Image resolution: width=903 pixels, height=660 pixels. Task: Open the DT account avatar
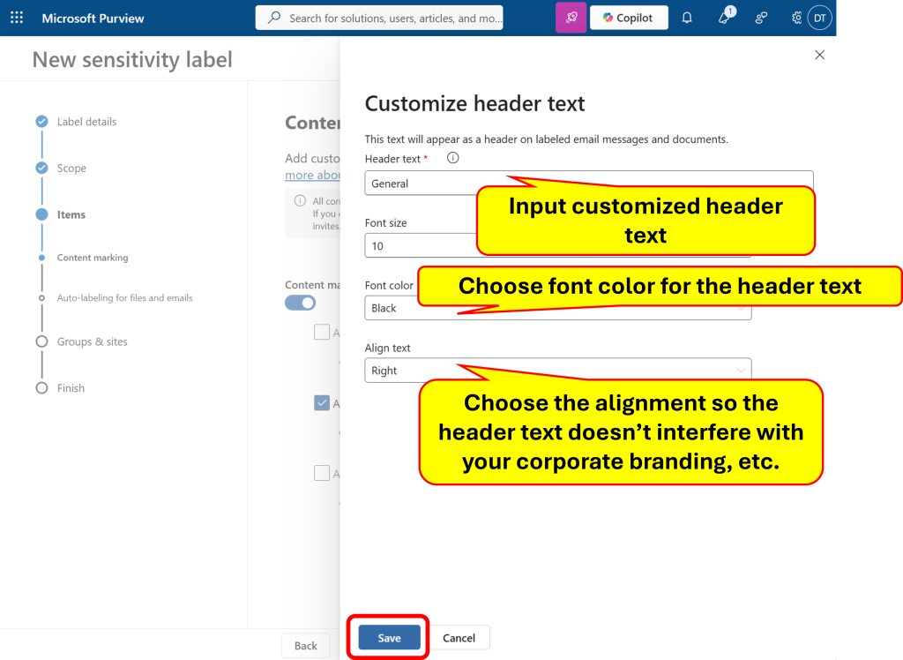(x=820, y=18)
